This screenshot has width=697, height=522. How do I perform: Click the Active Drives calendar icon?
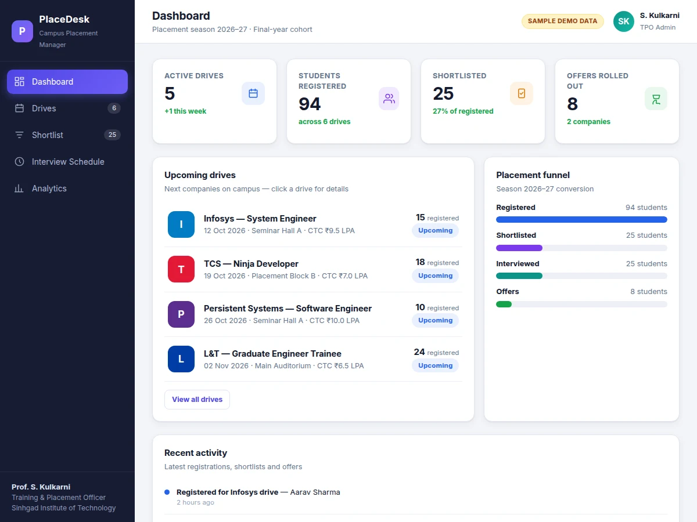click(253, 93)
